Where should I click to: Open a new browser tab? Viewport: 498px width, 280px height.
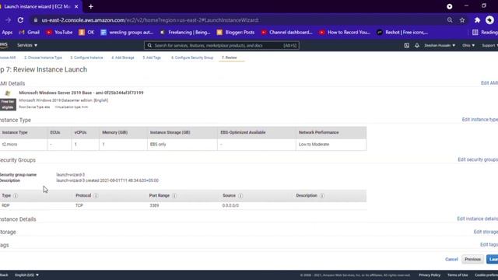(91, 7)
